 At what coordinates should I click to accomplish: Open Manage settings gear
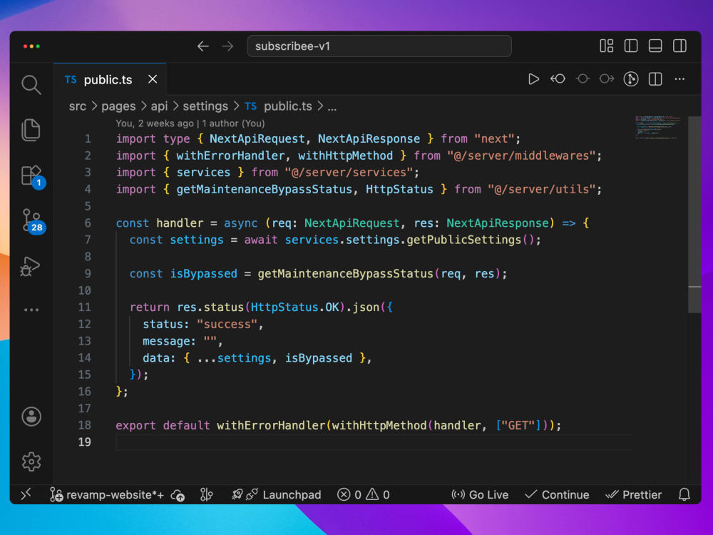click(x=31, y=462)
